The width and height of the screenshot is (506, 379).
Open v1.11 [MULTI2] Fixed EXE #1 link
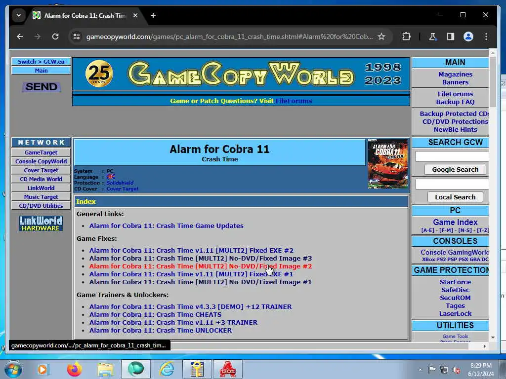(191, 274)
